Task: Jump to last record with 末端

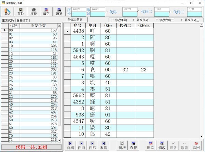Action: [x=104, y=146]
